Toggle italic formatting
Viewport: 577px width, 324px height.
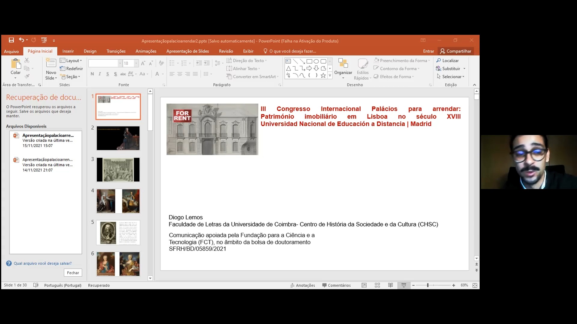click(100, 74)
